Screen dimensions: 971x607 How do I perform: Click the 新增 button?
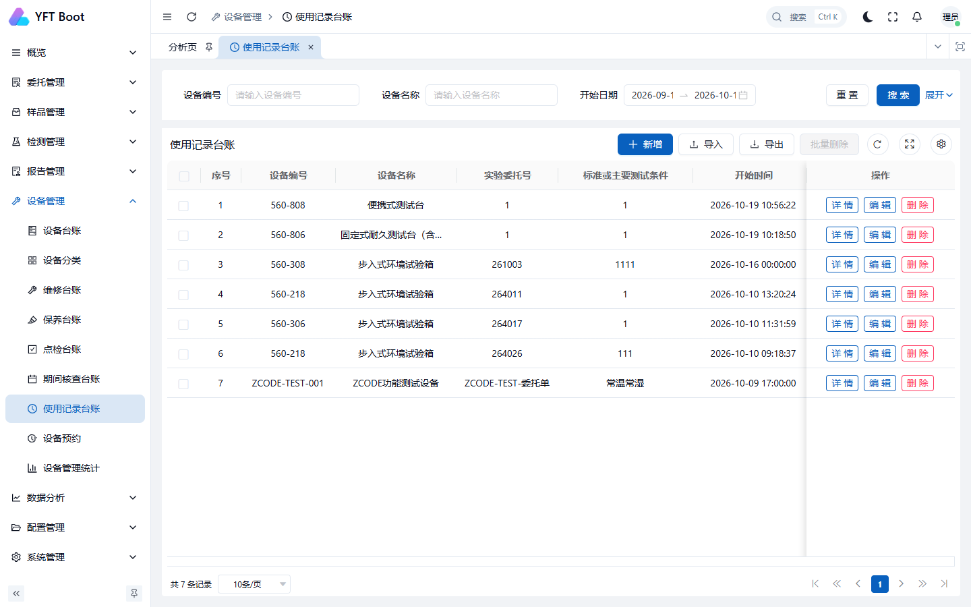[x=645, y=144]
